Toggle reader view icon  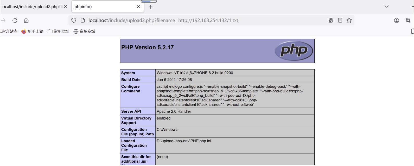340,20
